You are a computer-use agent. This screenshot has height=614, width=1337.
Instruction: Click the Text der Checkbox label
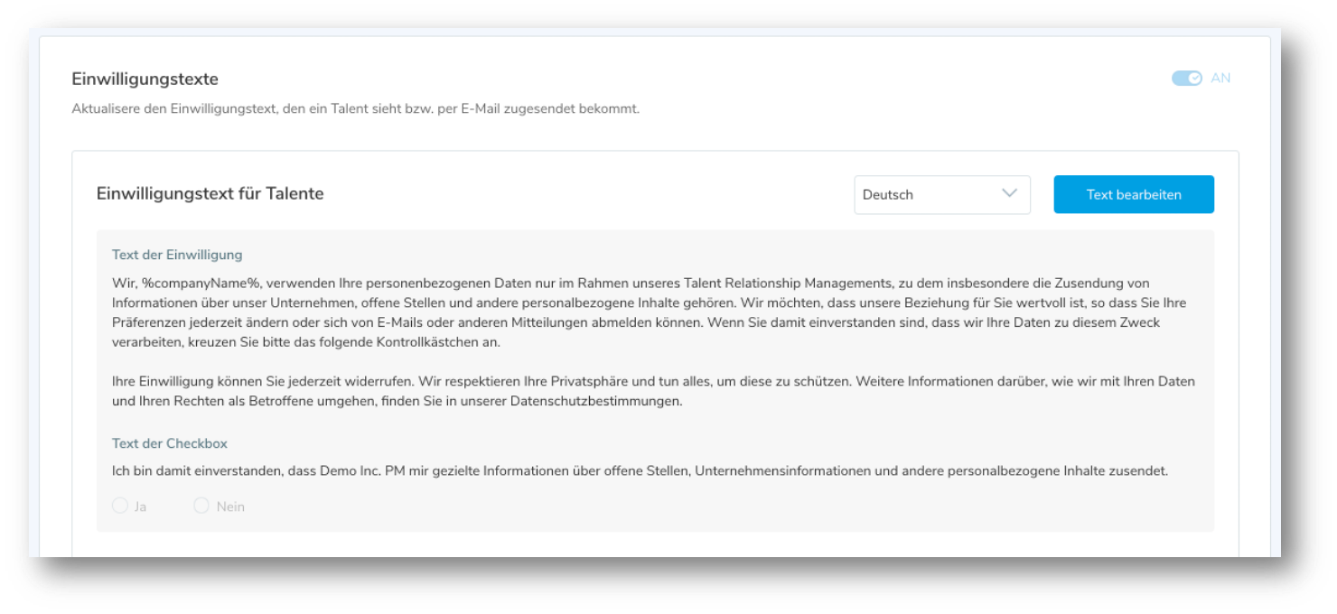point(170,443)
